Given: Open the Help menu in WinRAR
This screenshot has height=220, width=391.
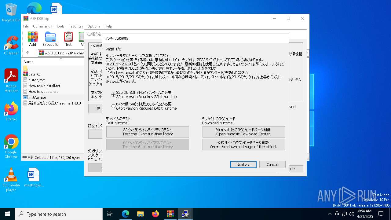Looking at the screenshot, I should pyautogui.click(x=108, y=26).
